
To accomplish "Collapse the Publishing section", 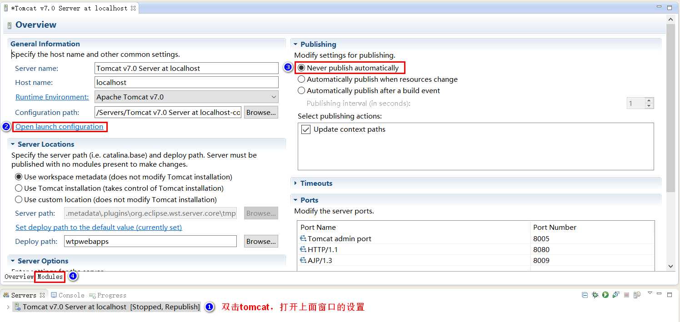I will [x=295, y=44].
